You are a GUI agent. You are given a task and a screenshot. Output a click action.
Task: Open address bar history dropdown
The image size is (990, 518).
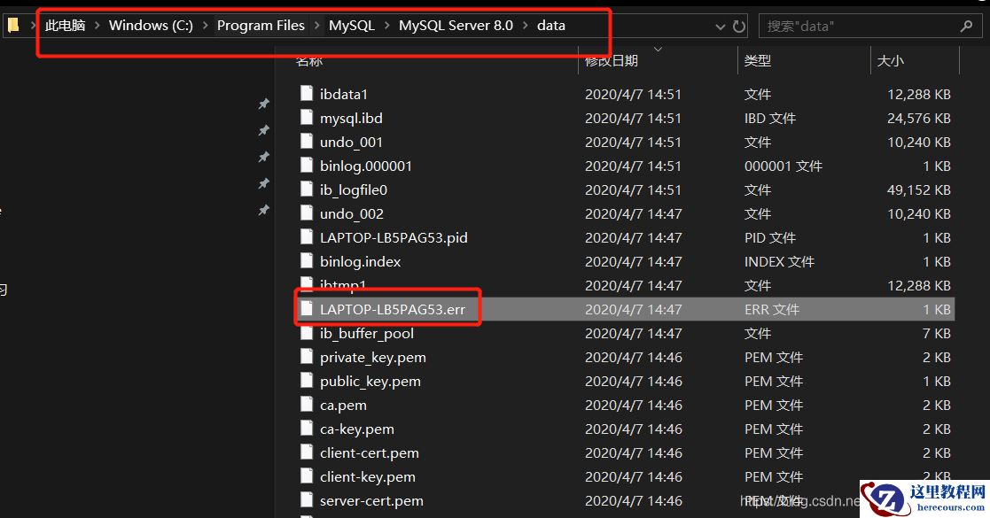coord(721,27)
